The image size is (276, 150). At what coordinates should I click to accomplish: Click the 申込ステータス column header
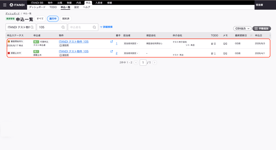[x=15, y=35]
